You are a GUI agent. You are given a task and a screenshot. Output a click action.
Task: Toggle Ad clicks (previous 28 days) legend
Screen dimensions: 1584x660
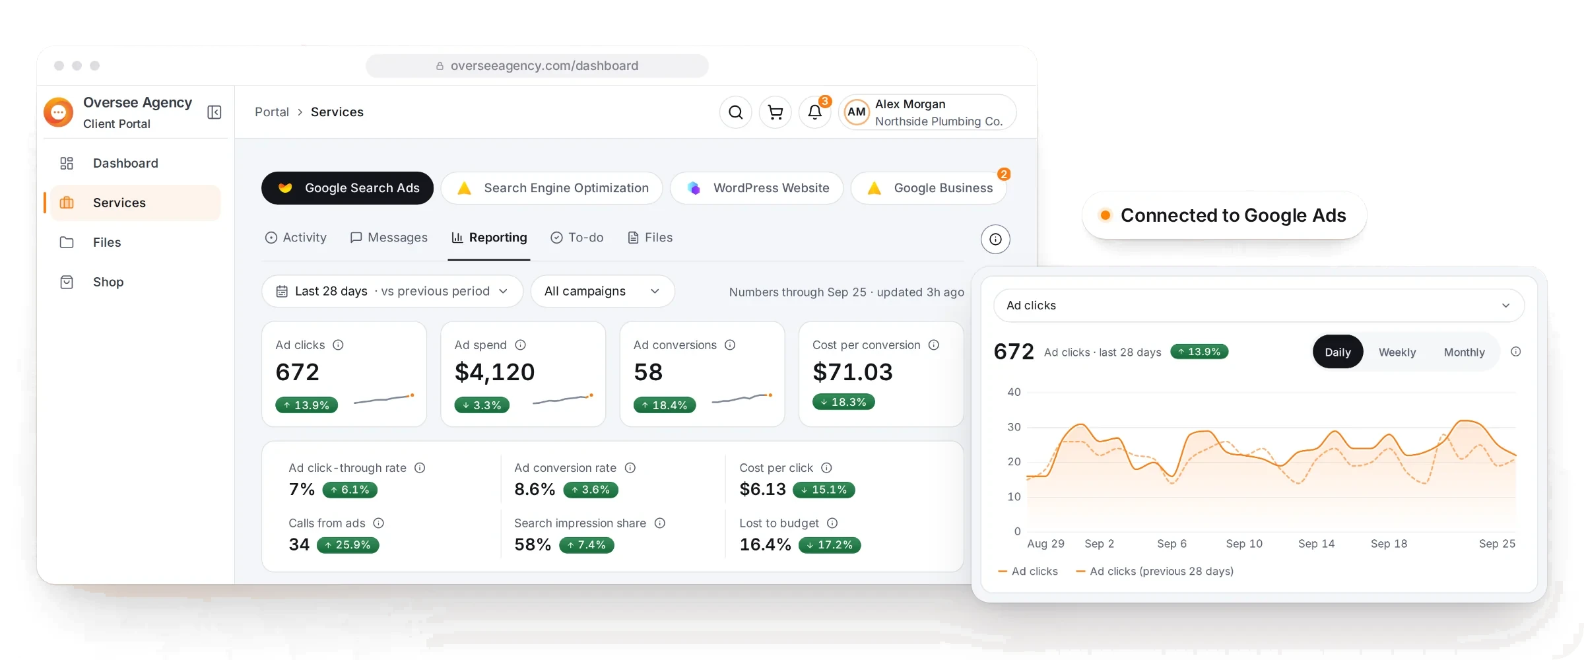(x=1155, y=572)
